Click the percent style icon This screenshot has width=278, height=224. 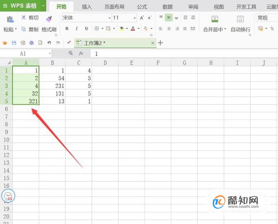272,29
